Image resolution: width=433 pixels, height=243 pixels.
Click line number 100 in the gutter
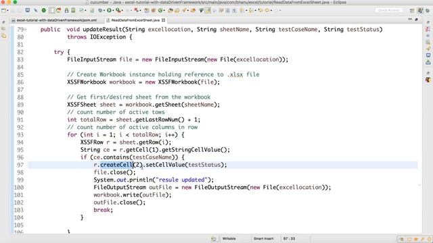pyautogui.click(x=19, y=188)
